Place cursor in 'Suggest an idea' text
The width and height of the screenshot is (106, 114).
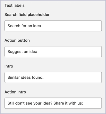(x=22, y=52)
